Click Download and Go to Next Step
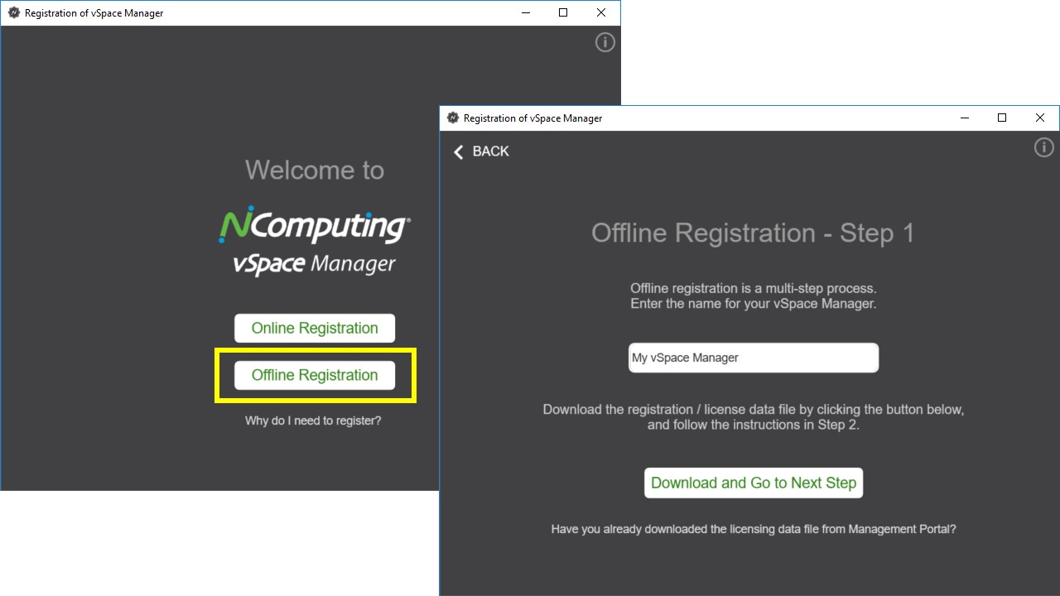This screenshot has height=596, width=1060. point(754,483)
